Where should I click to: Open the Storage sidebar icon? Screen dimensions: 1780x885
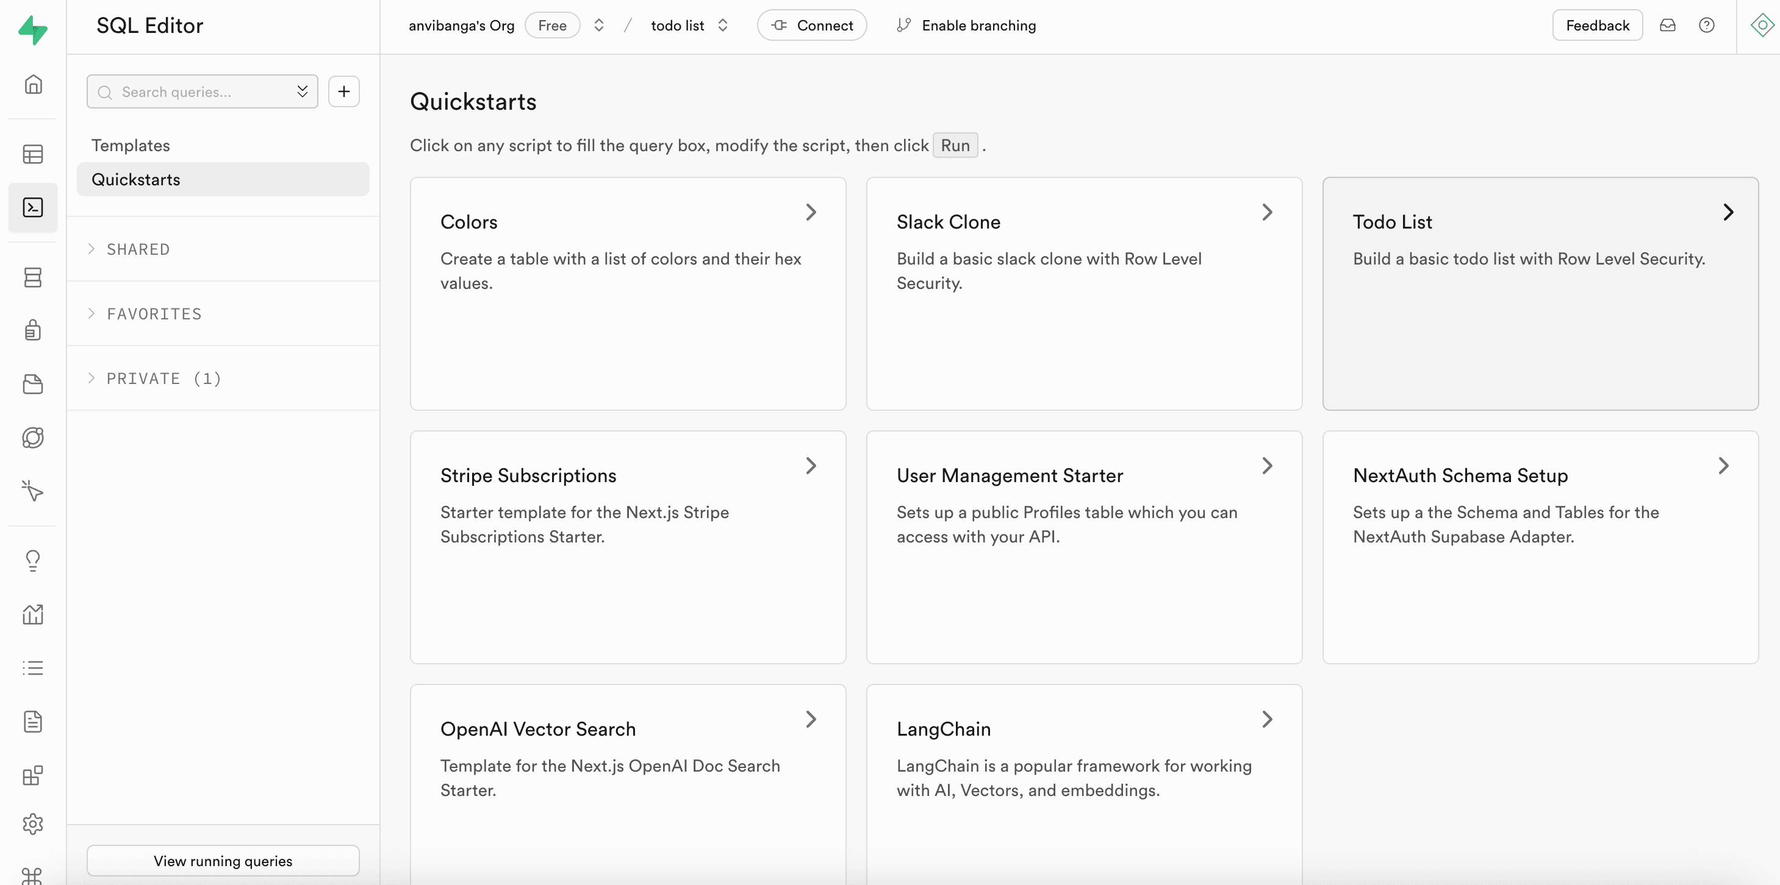[32, 384]
